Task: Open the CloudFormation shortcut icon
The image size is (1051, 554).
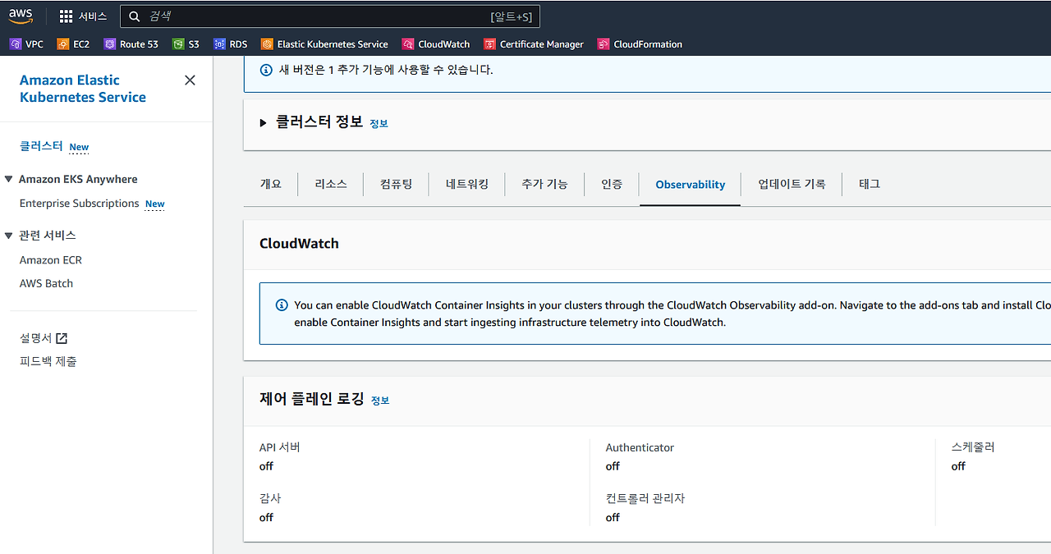Action: [604, 44]
